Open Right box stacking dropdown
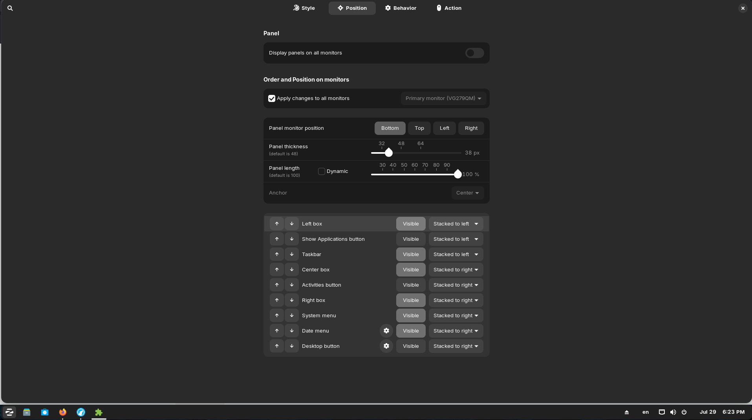Screen dimensions: 752x420 456,300
